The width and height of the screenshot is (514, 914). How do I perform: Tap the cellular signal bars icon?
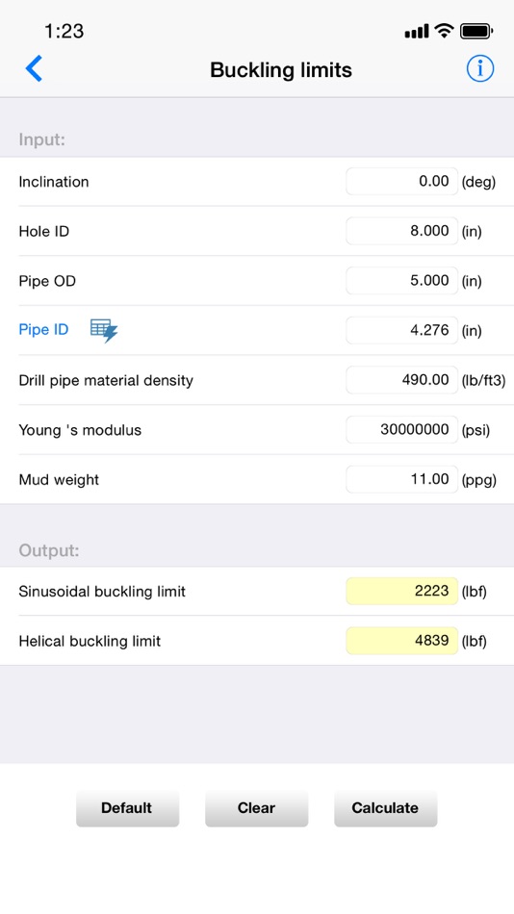point(417,32)
